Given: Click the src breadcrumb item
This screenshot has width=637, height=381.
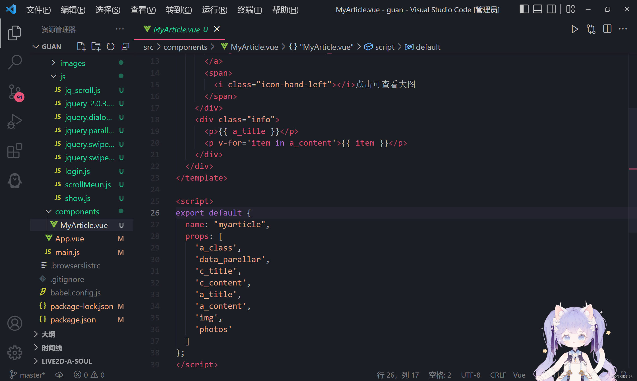Looking at the screenshot, I should pos(148,47).
